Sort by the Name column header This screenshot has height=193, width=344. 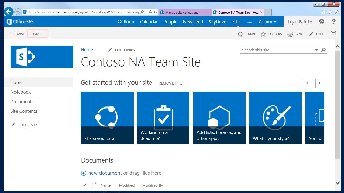pos(105,185)
